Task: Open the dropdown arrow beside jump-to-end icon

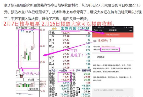Action: click(38, 28)
